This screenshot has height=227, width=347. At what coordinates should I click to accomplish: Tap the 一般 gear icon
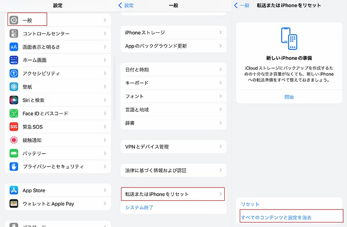click(x=14, y=20)
